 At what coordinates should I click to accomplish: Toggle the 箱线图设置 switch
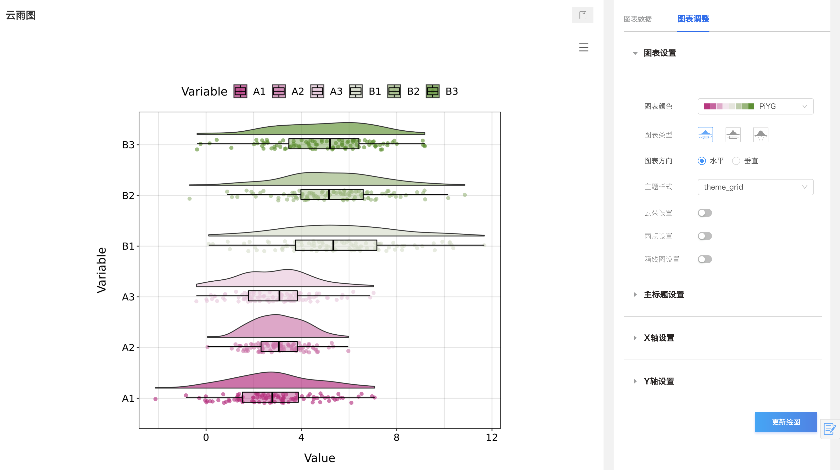705,259
